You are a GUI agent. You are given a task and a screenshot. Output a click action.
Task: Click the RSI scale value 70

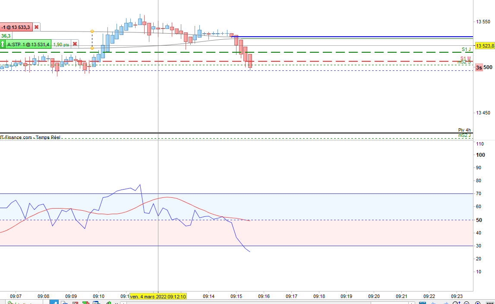click(x=479, y=193)
